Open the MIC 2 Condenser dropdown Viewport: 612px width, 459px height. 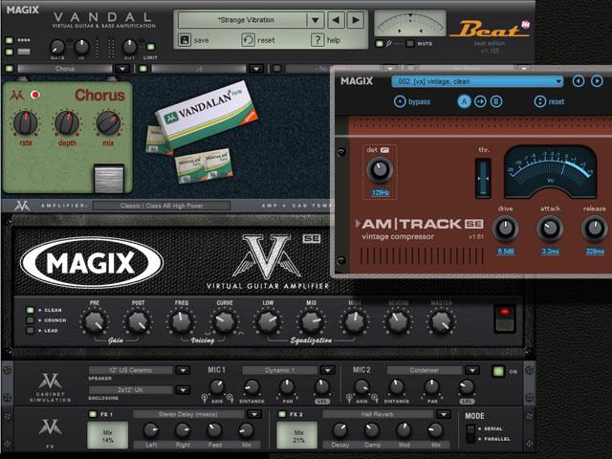pos(472,370)
